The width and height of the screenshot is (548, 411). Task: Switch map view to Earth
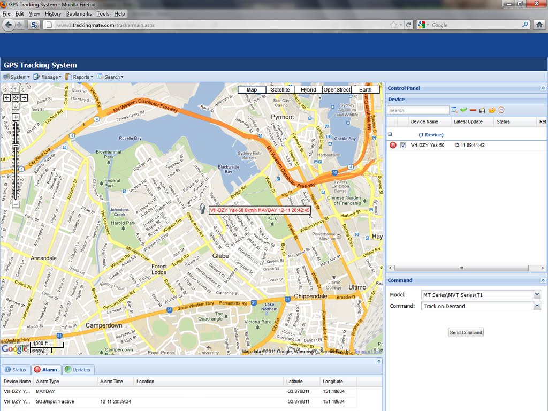365,89
